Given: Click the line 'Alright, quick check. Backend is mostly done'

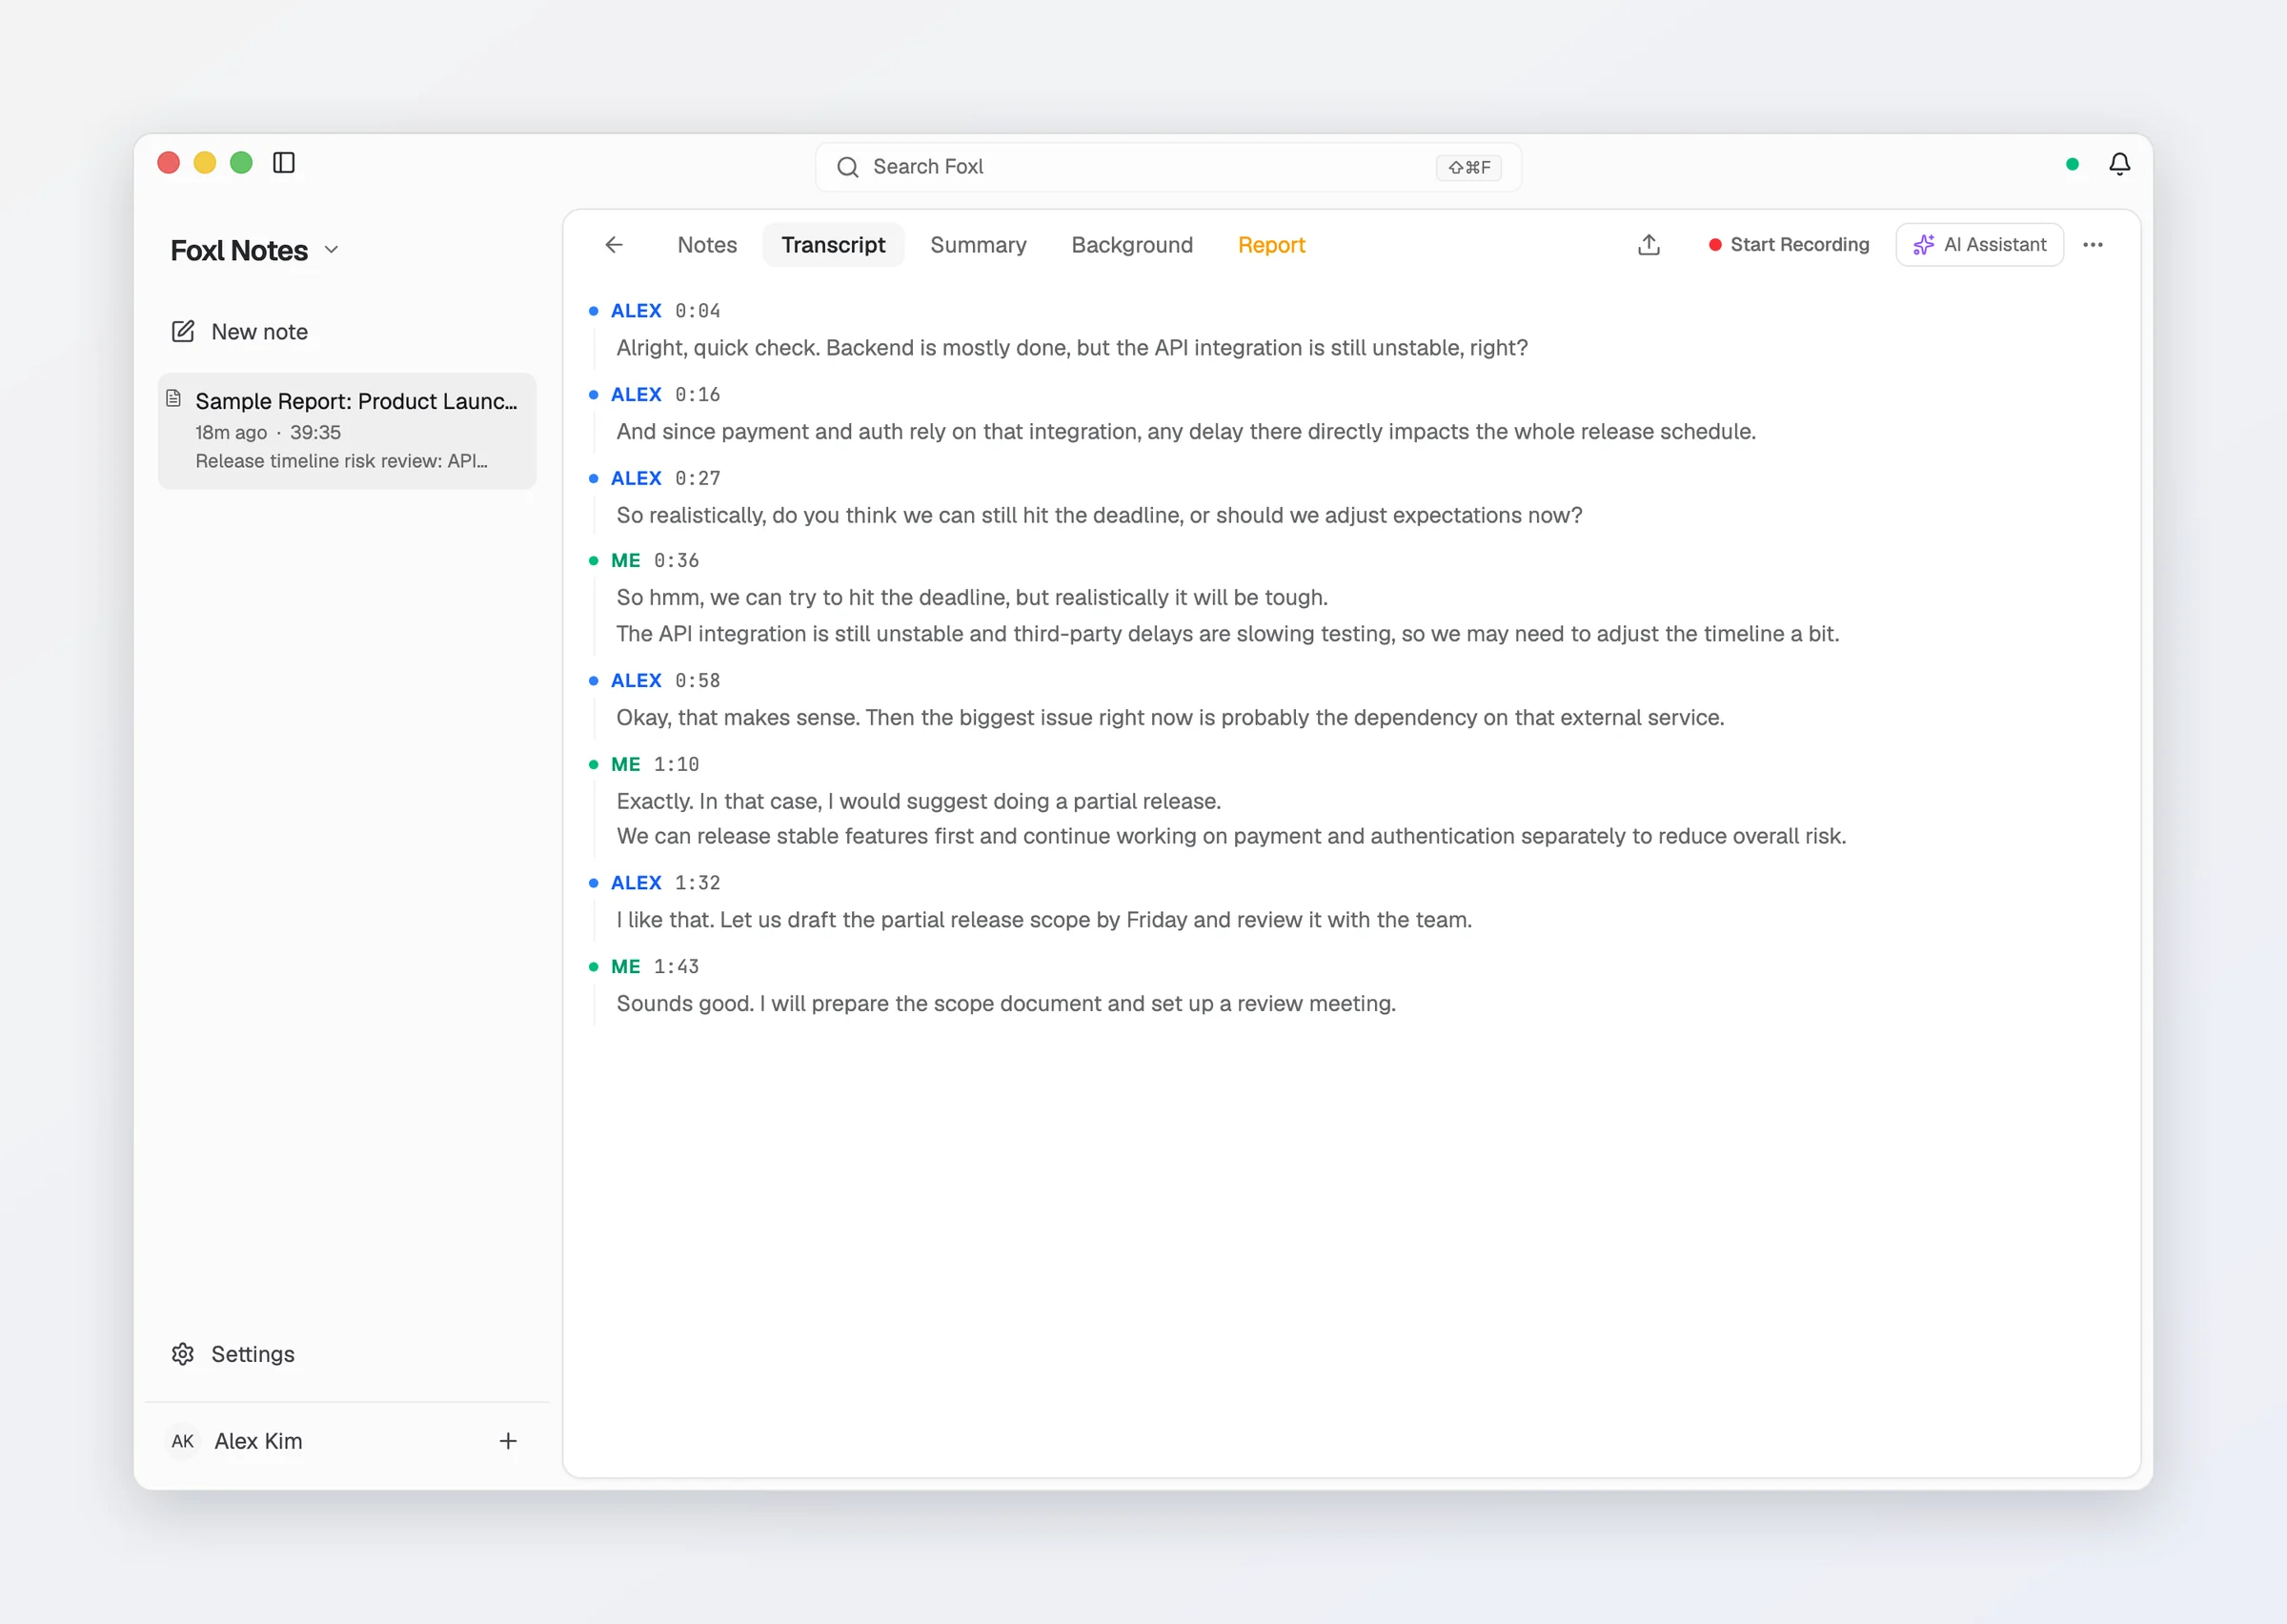Looking at the screenshot, I should click(x=1071, y=348).
